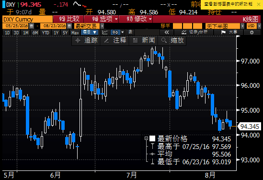Click the DXY Curncy security field

click(27, 19)
